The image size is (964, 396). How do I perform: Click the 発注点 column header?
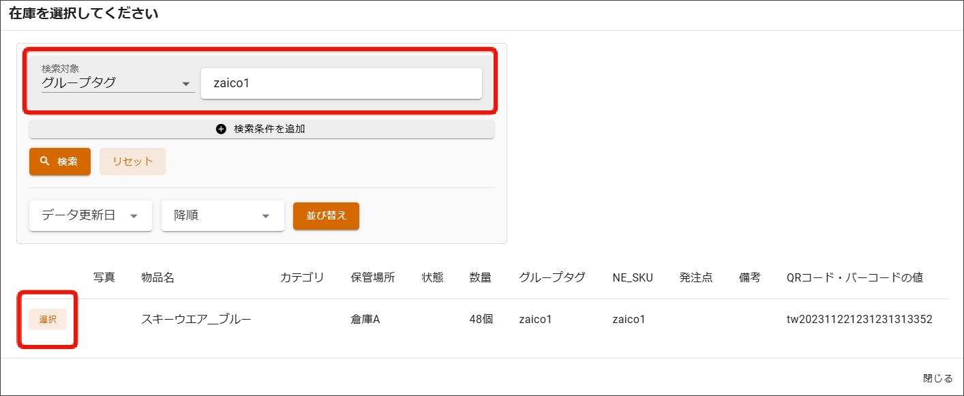pyautogui.click(x=695, y=277)
